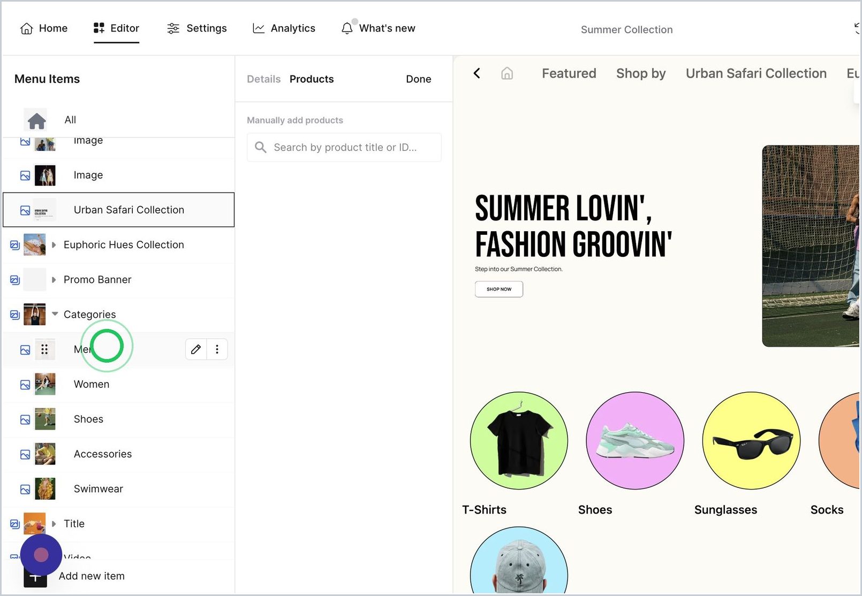Click the search magnifier icon
862x596 pixels.
click(261, 147)
